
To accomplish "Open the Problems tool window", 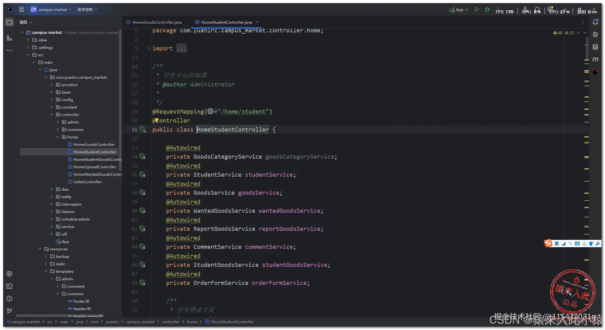I will point(9,299).
